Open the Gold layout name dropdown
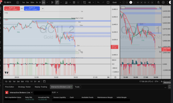Image resolution: width=173 pixels, height=103 pixels. (x=117, y=2)
